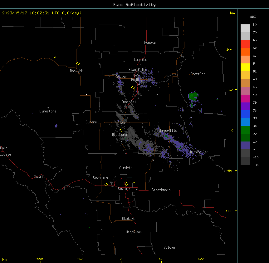Click the ThreeHills label
The image size is (269, 263).
pyautogui.click(x=168, y=131)
